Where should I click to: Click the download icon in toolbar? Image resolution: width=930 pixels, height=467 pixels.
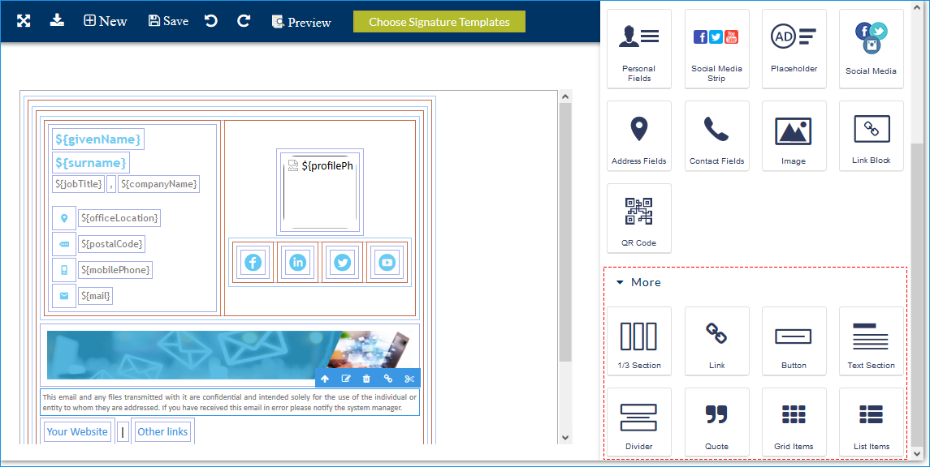click(57, 20)
